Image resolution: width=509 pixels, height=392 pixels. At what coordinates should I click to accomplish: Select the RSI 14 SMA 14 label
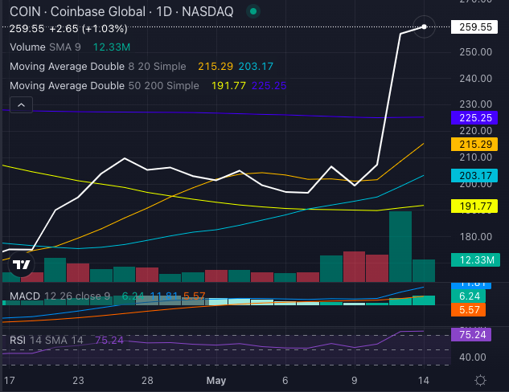click(x=47, y=341)
